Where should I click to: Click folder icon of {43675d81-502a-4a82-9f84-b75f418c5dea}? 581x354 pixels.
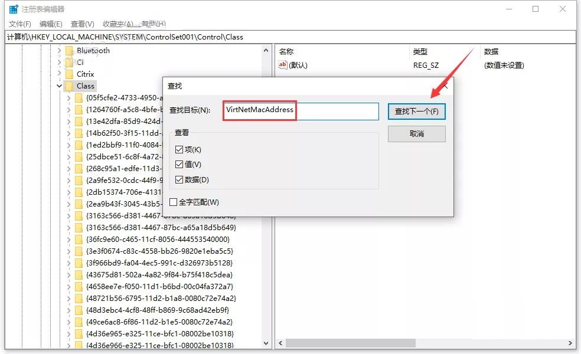click(x=79, y=275)
